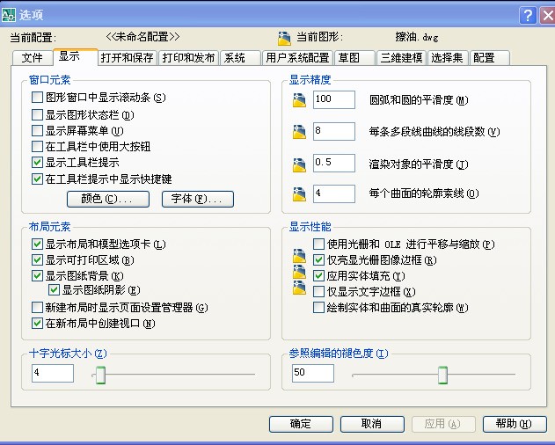
Task: Enable 图形窗口中显示滚动条 checkbox
Action: click(37, 98)
